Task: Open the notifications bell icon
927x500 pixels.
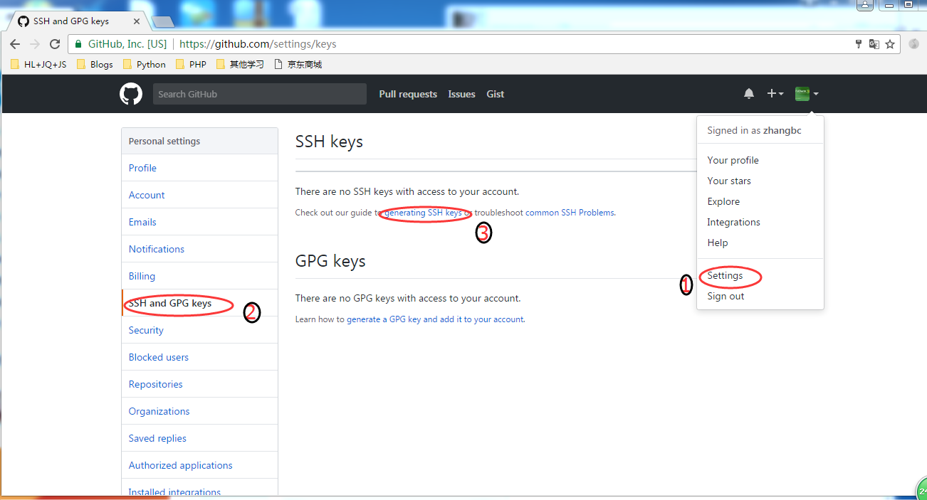Action: (x=749, y=94)
